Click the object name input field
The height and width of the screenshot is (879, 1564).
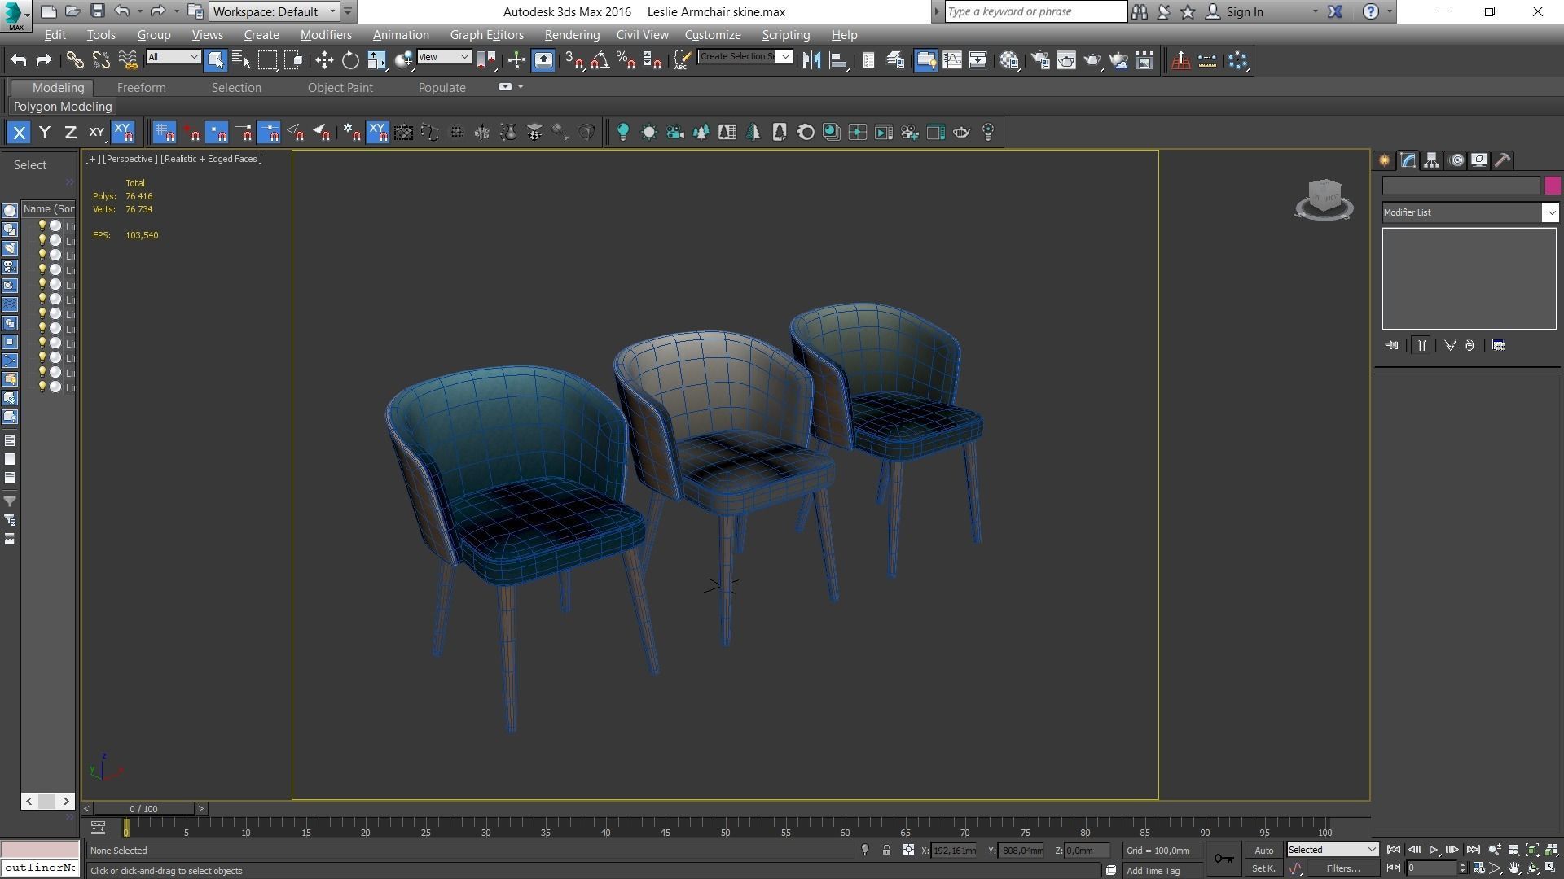pos(1461,186)
